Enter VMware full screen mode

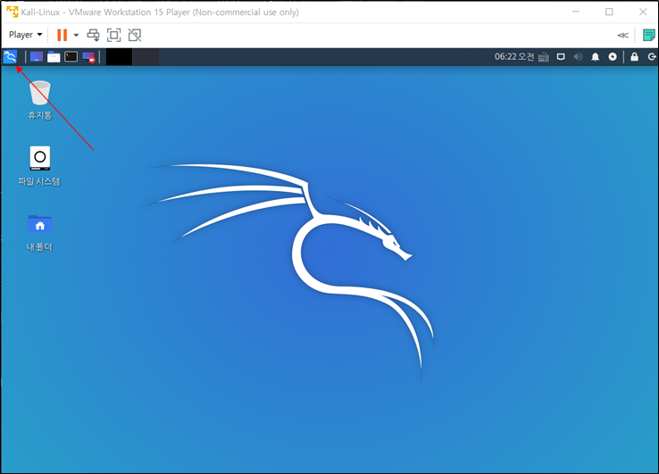click(114, 36)
